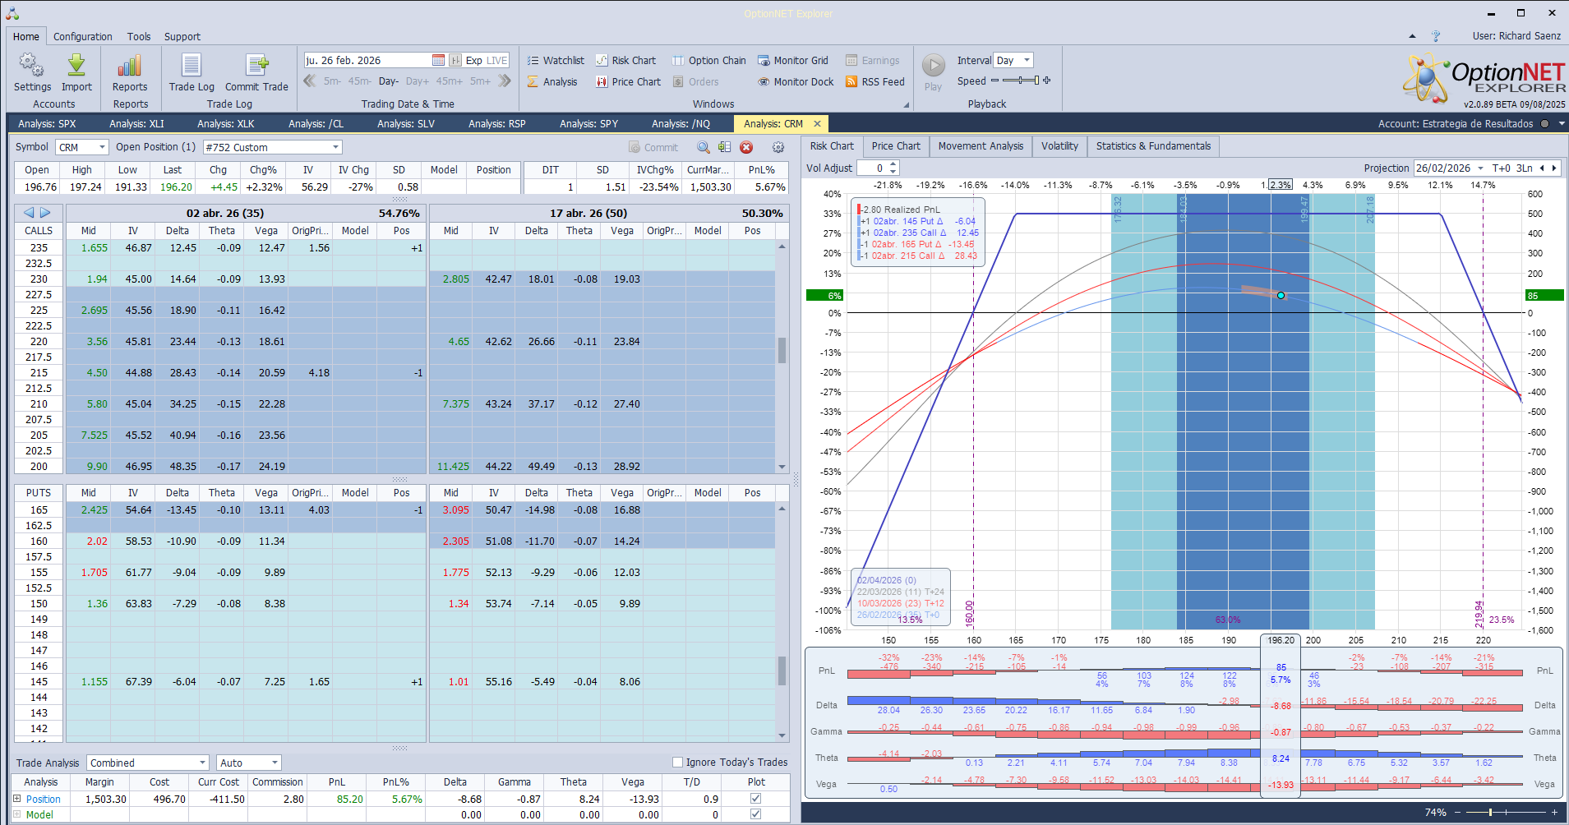Open the Configuration ribbon tab

(83, 36)
